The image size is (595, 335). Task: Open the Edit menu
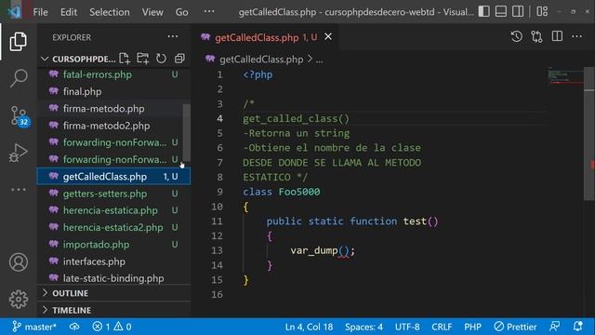69,12
